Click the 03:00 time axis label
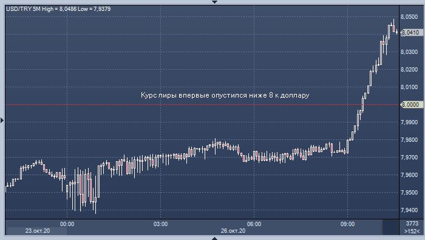The height and width of the screenshot is (240, 425). point(160,224)
